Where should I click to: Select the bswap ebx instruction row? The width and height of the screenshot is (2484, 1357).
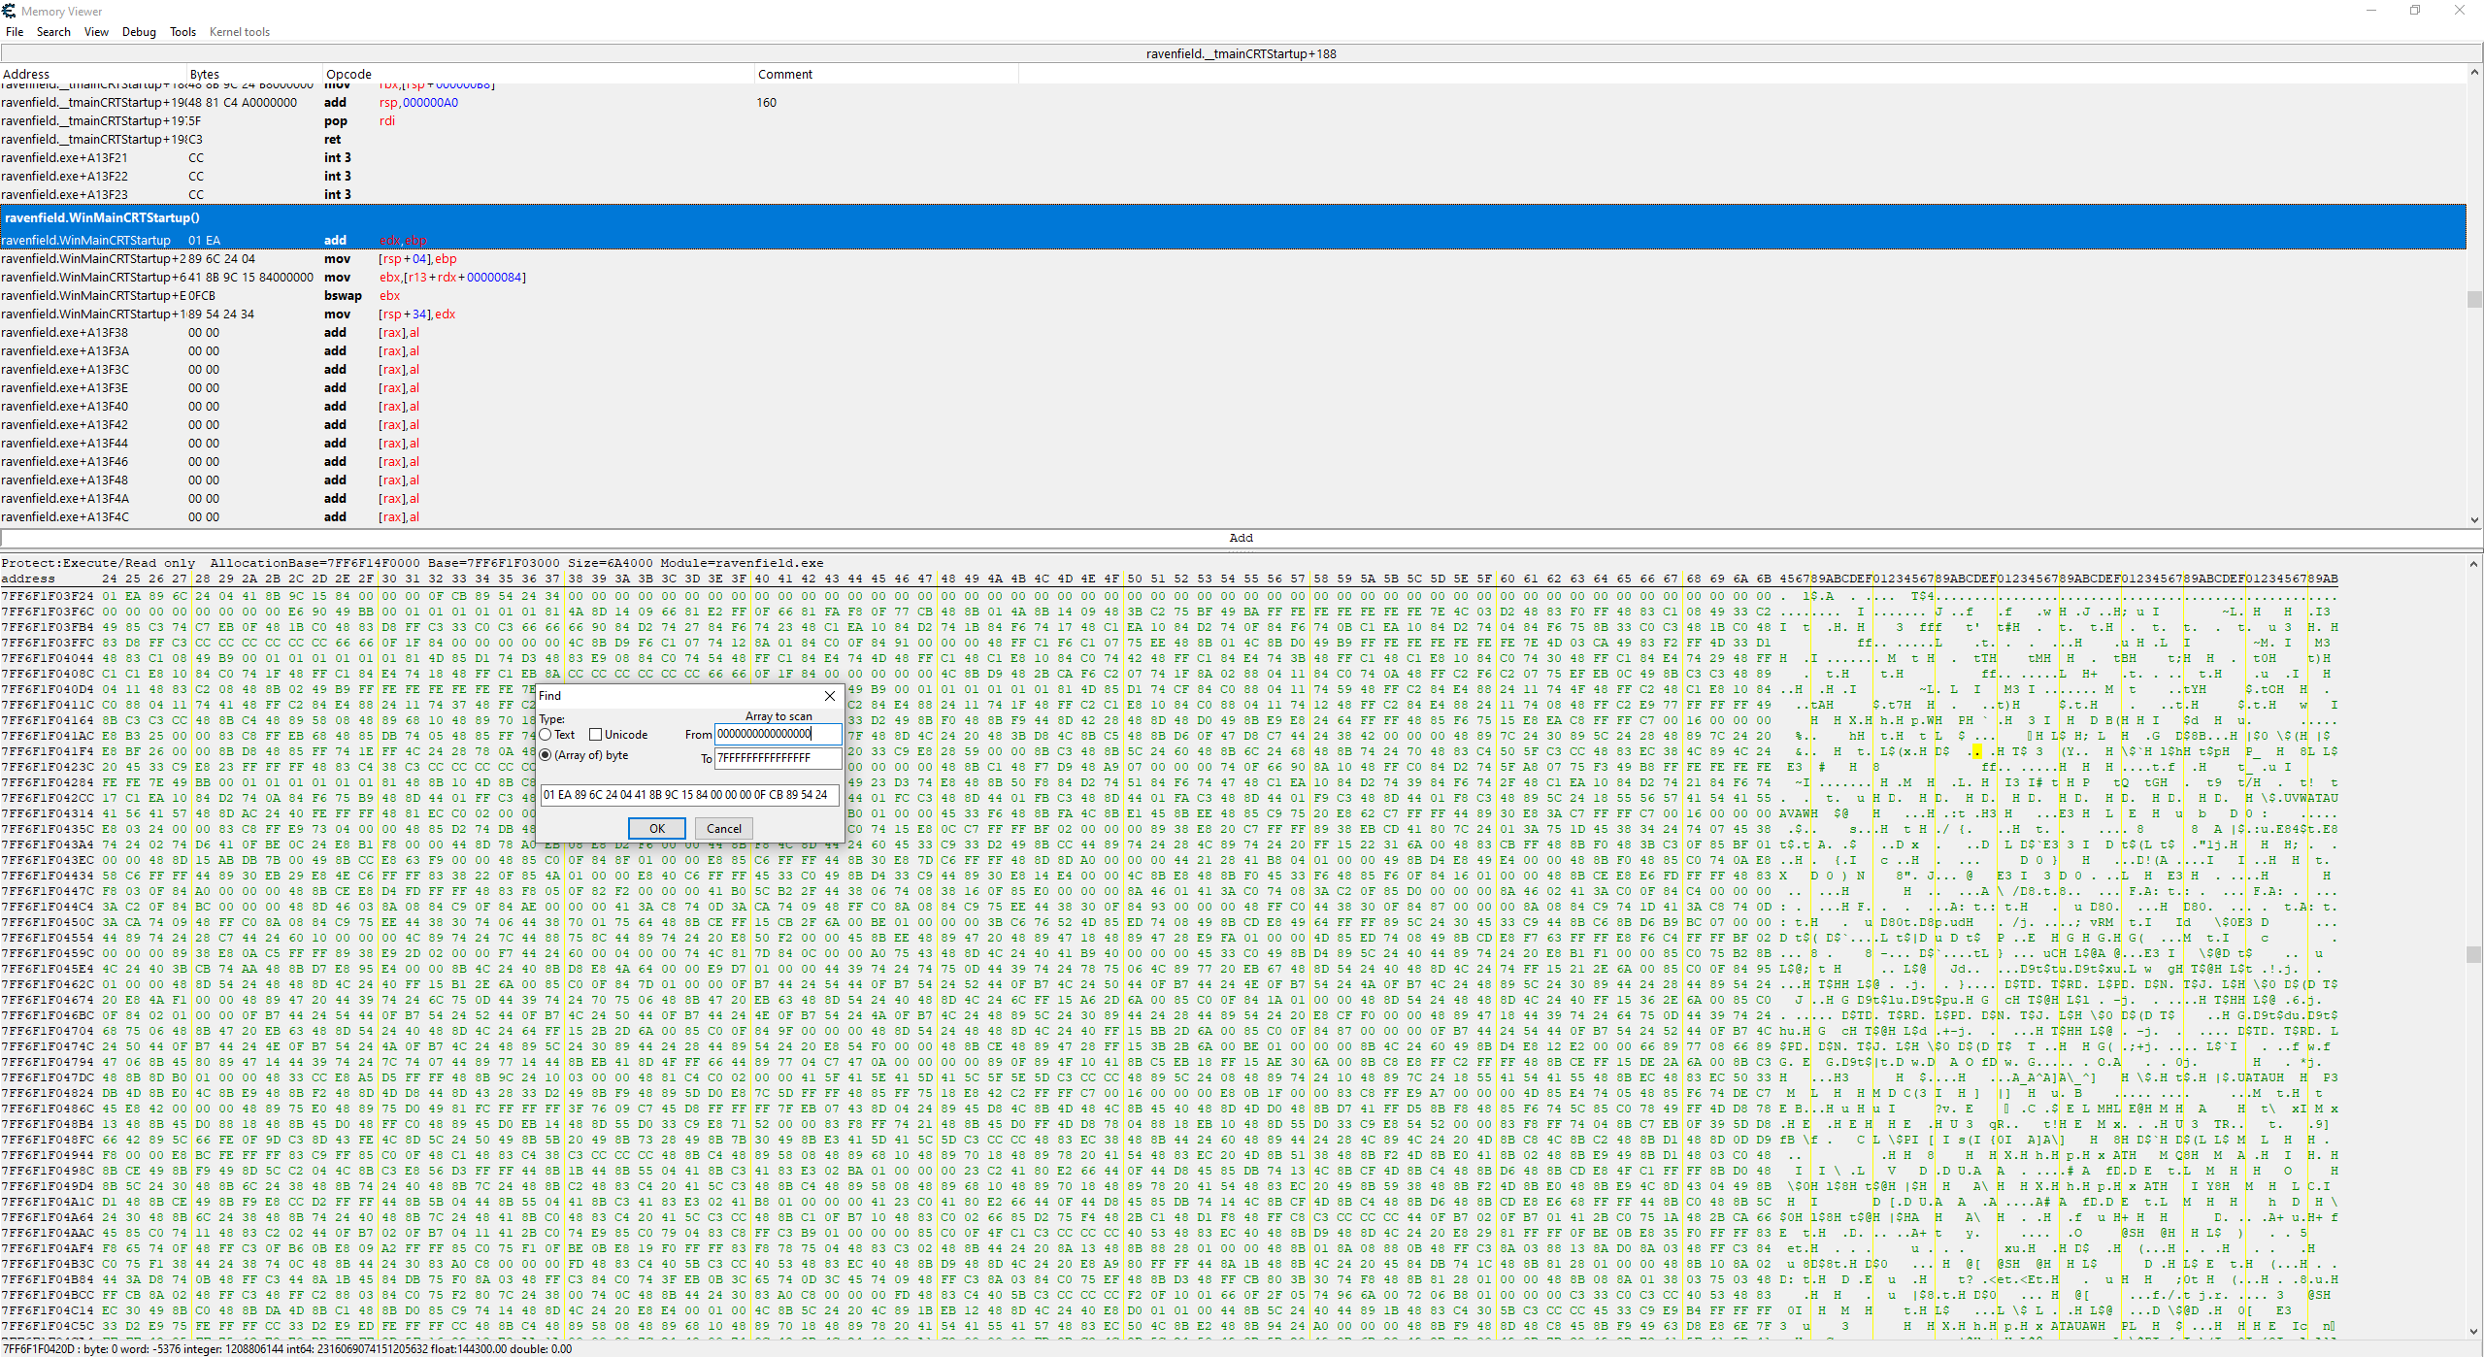click(1233, 296)
